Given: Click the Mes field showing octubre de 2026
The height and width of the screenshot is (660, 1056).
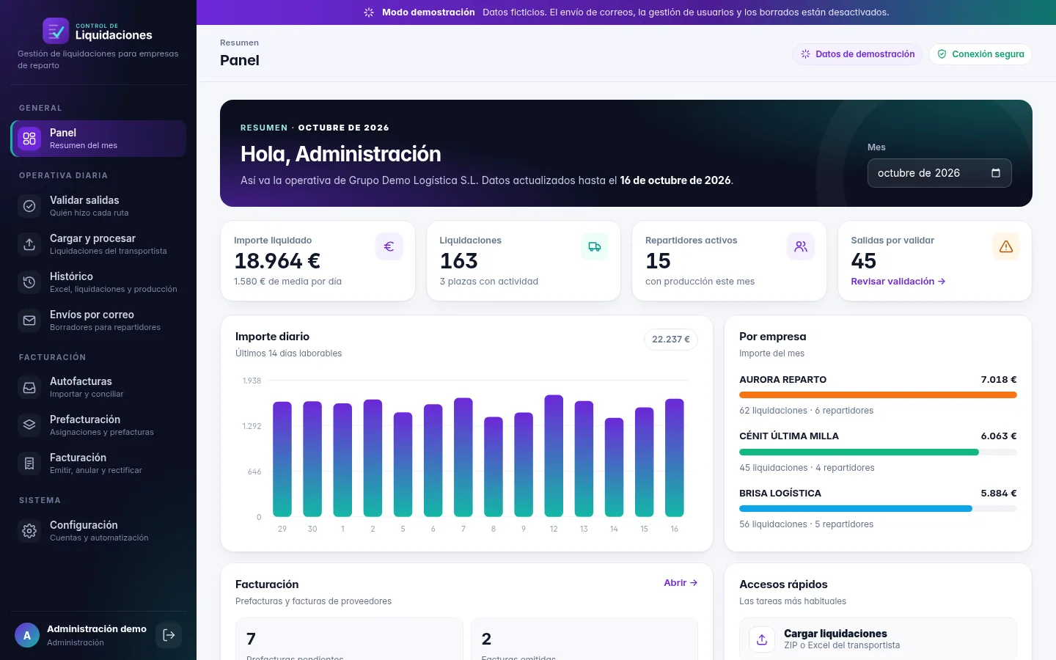Looking at the screenshot, I should pyautogui.click(x=939, y=173).
